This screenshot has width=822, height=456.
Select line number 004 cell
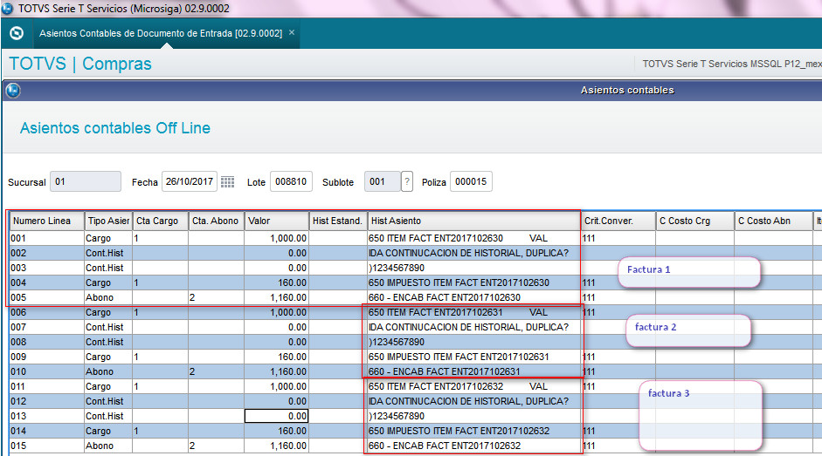point(47,282)
